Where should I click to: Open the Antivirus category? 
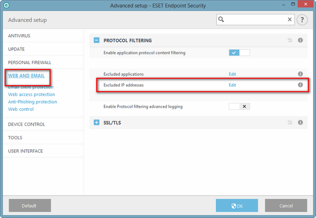19,36
